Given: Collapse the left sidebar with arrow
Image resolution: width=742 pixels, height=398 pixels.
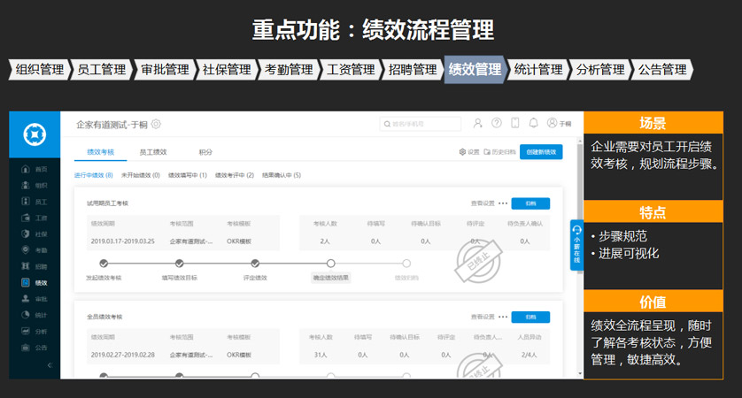Looking at the screenshot, I should click(x=50, y=364).
